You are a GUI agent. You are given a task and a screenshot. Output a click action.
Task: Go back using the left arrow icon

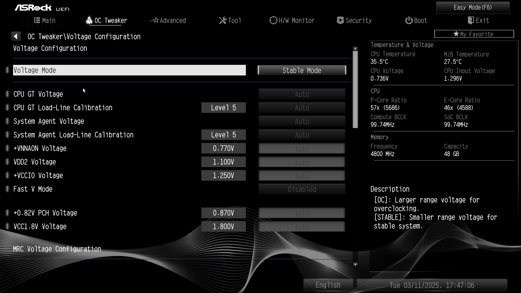click(x=16, y=36)
